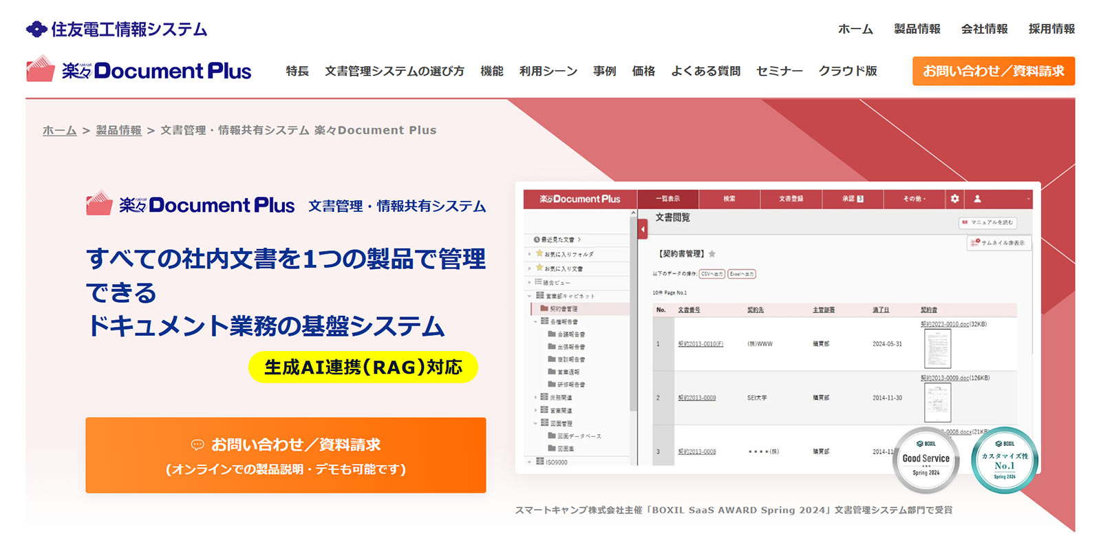Go to 価格 in product navigation

click(643, 71)
